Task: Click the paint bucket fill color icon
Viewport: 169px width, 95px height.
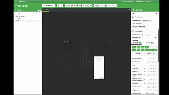Action: point(106,6)
